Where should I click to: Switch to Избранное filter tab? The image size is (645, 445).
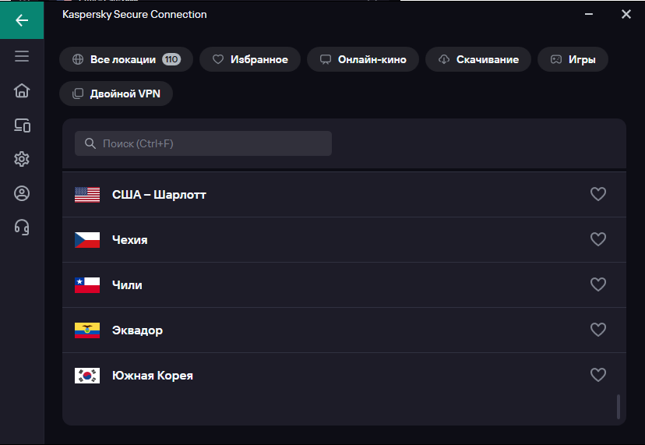point(250,59)
